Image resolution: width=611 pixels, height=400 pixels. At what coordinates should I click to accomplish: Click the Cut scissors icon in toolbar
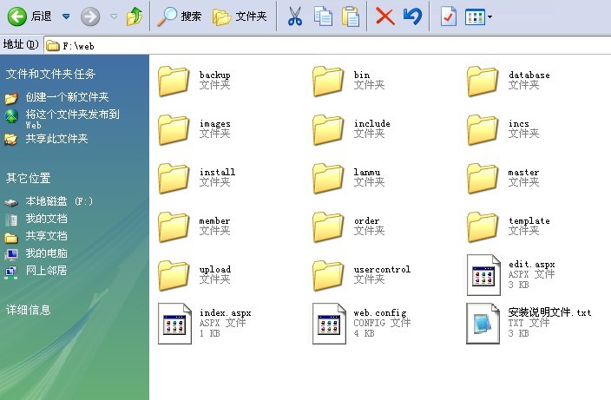pos(295,16)
